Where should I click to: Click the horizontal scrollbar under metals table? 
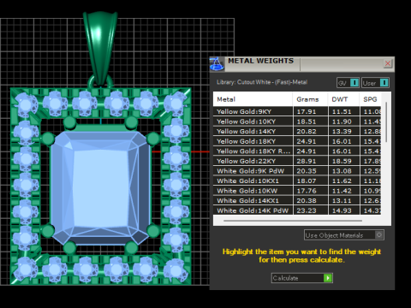pyautogui.click(x=293, y=221)
